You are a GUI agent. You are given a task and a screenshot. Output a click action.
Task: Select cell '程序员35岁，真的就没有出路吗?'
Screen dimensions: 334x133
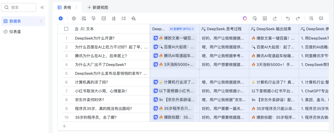pyautogui.click(x=111, y=109)
